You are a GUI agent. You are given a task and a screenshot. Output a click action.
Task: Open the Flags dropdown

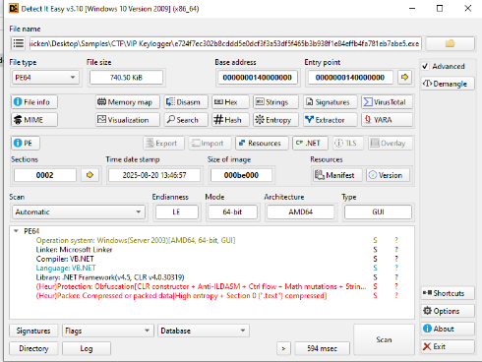coord(108,331)
